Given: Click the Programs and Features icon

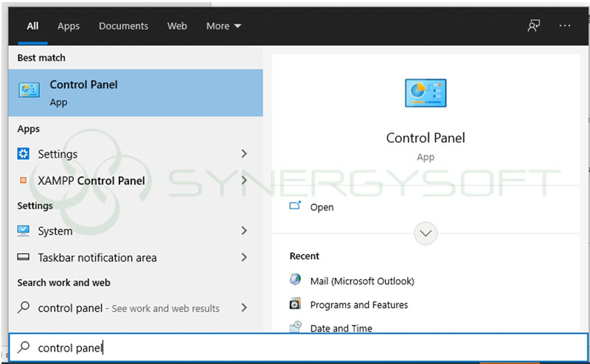Looking at the screenshot, I should 295,303.
